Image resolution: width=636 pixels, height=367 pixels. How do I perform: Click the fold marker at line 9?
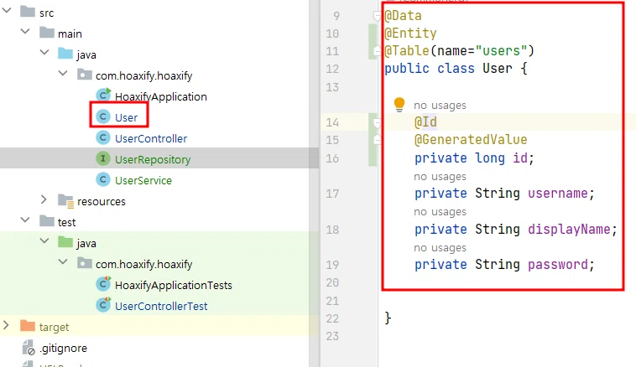(x=377, y=16)
